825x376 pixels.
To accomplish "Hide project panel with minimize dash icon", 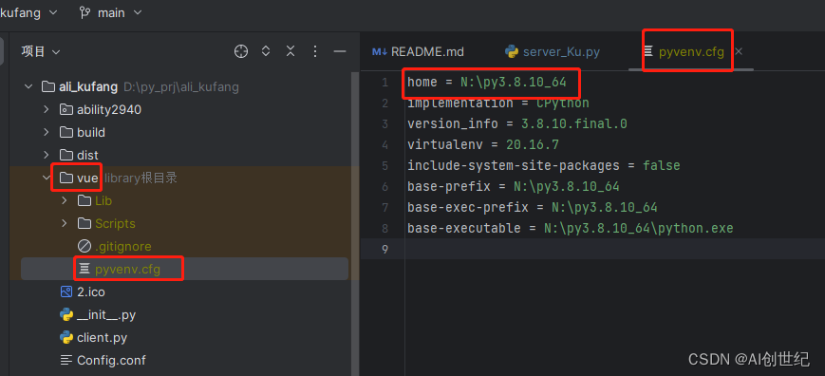I will [340, 51].
